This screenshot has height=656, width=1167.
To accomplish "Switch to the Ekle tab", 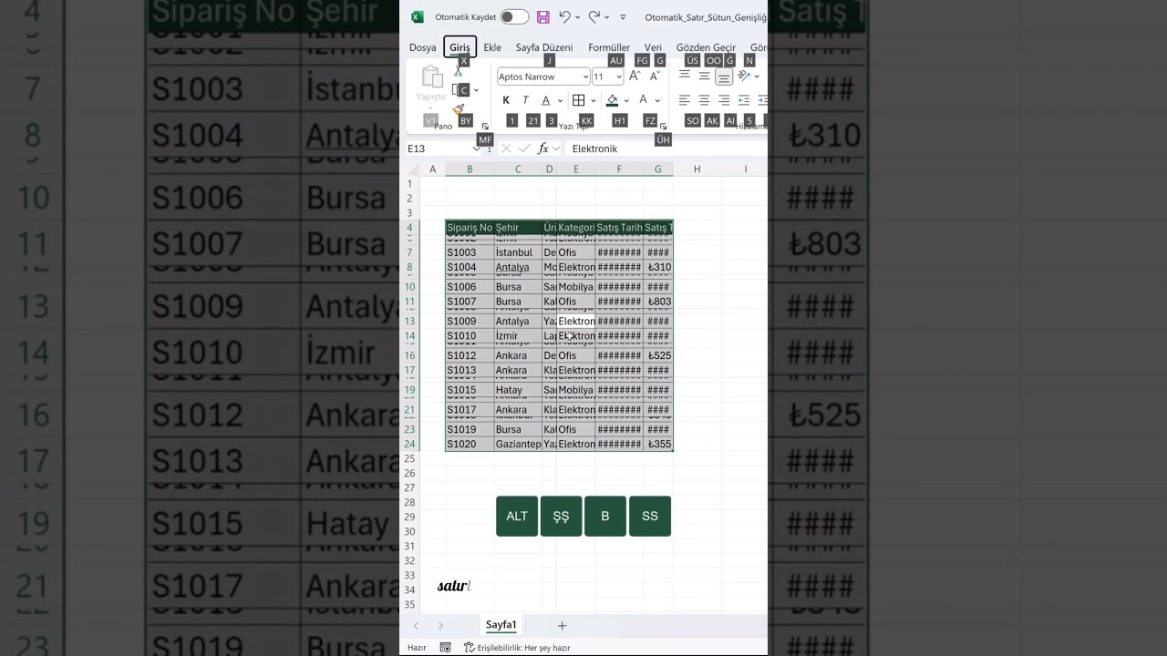I will 492,47.
